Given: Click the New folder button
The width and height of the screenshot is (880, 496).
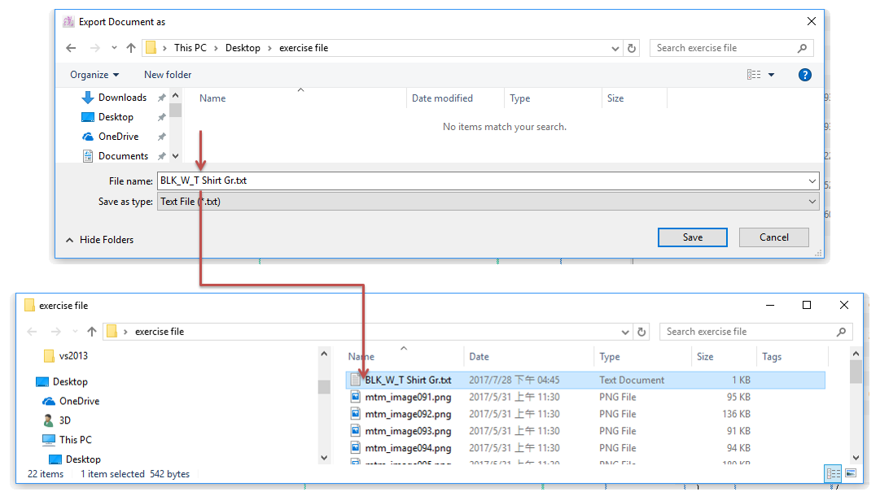Looking at the screenshot, I should tap(168, 75).
